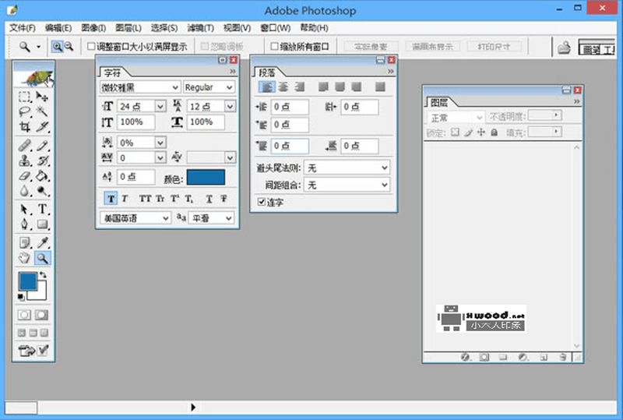Toggle faux italic in Character panel
The width and height of the screenshot is (623, 420).
click(125, 199)
